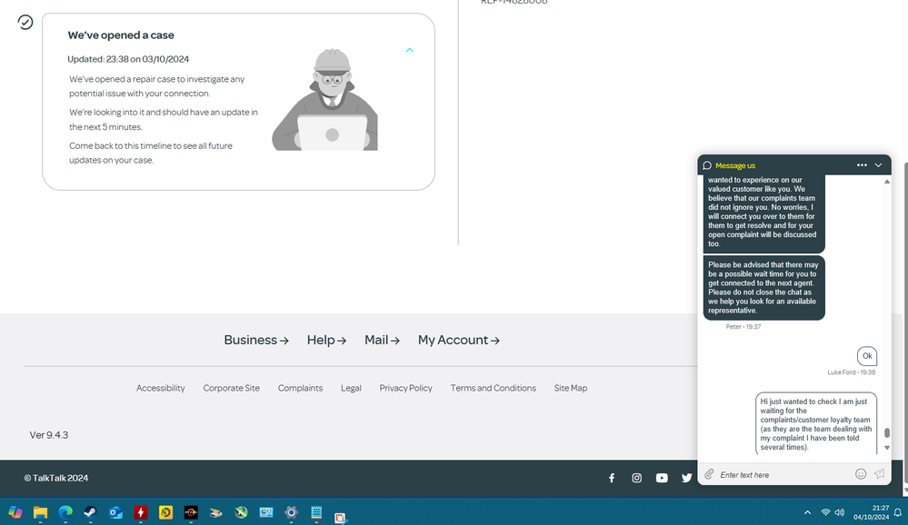Image resolution: width=908 pixels, height=525 pixels.
Task: View the Privacy Policy page
Action: [x=405, y=388]
